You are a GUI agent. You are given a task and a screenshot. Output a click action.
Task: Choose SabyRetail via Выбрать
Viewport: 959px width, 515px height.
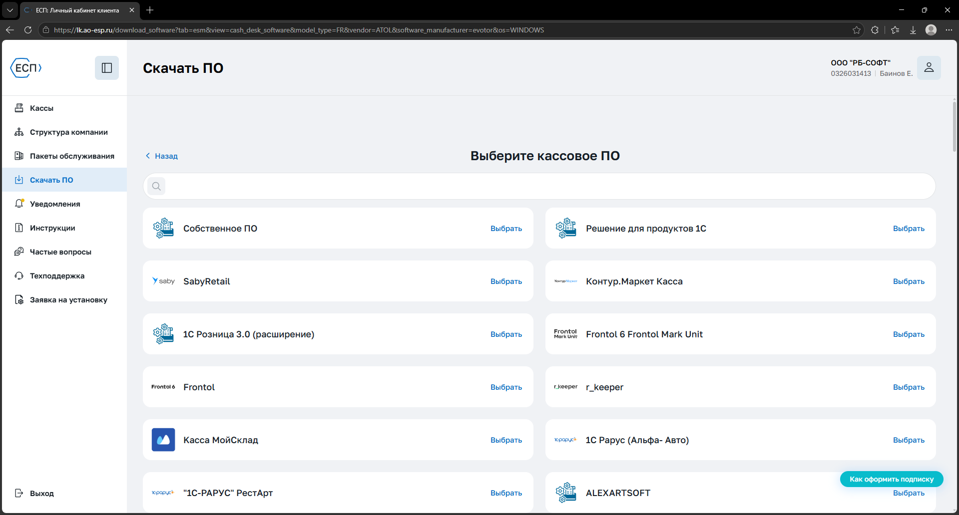(506, 281)
